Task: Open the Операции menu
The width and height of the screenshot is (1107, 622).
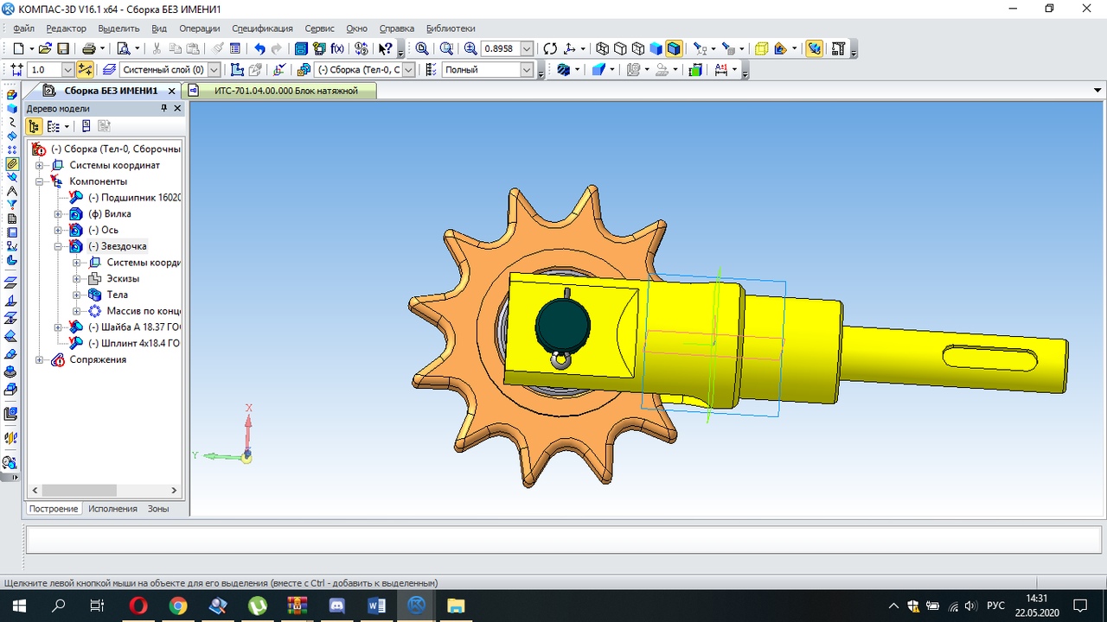Action: pos(199,29)
